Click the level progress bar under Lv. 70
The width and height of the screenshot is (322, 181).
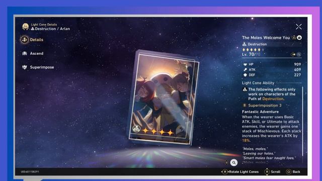[x=272, y=58]
